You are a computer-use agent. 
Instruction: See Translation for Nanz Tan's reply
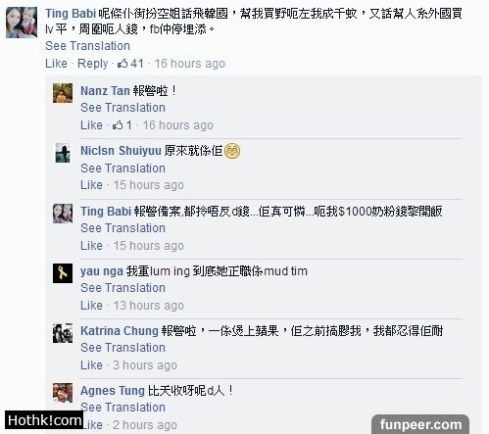pos(122,108)
